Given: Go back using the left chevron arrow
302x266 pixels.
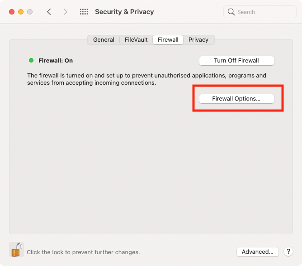Looking at the screenshot, I should tap(49, 12).
